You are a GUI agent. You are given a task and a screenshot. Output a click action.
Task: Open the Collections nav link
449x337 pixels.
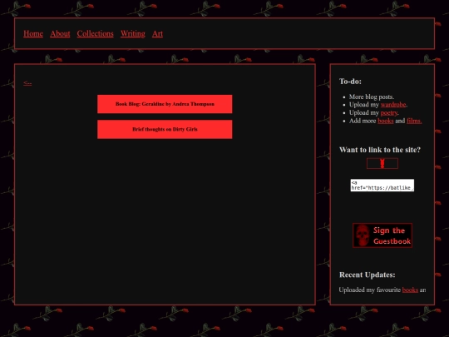(x=95, y=33)
